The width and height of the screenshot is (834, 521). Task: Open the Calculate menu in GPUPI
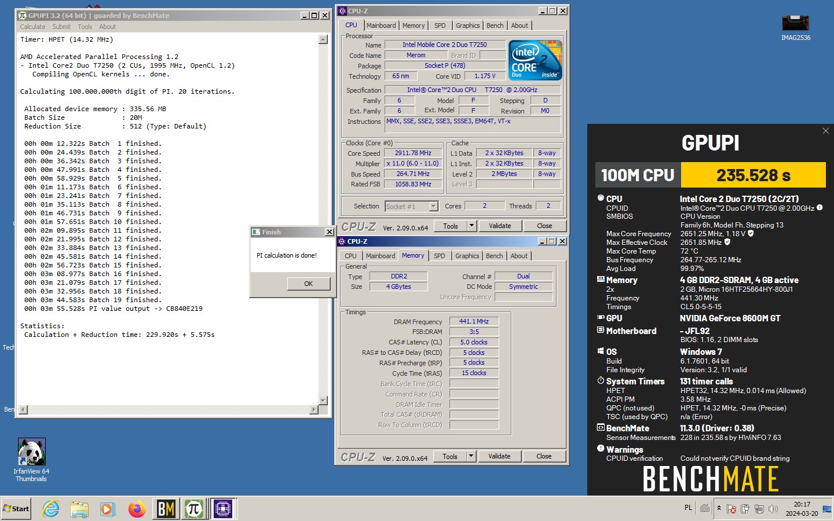[32, 27]
